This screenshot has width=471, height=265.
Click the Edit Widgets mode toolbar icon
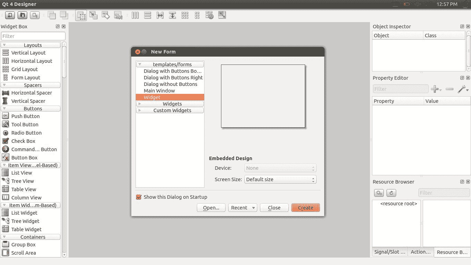(81, 16)
